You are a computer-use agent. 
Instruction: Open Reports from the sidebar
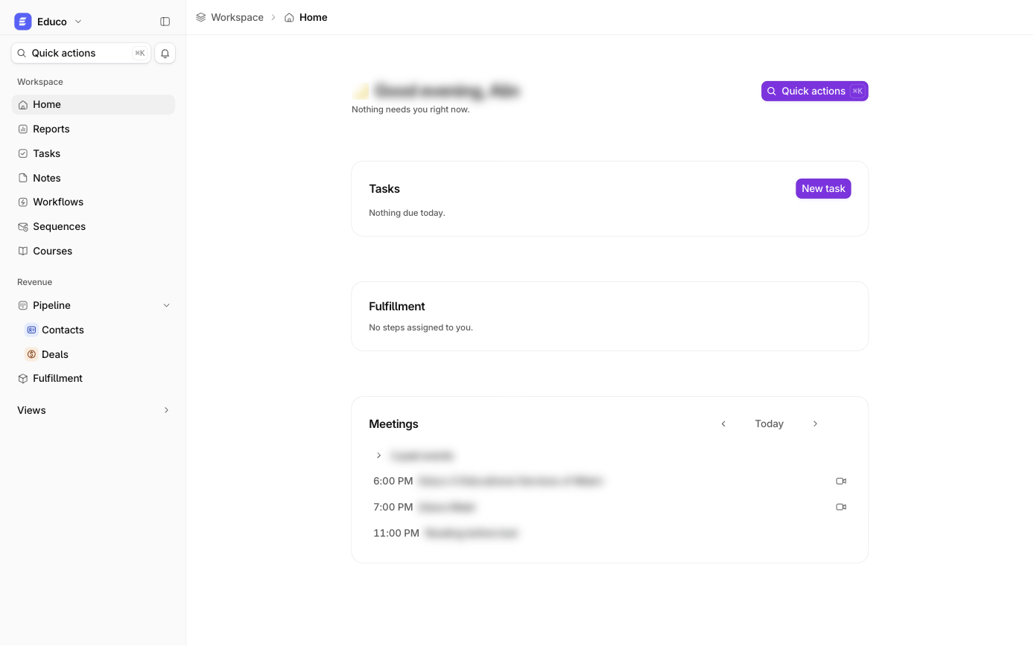click(93, 129)
